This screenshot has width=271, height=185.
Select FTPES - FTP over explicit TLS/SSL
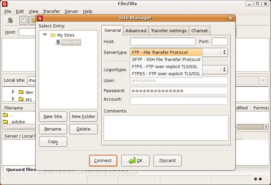click(166, 74)
